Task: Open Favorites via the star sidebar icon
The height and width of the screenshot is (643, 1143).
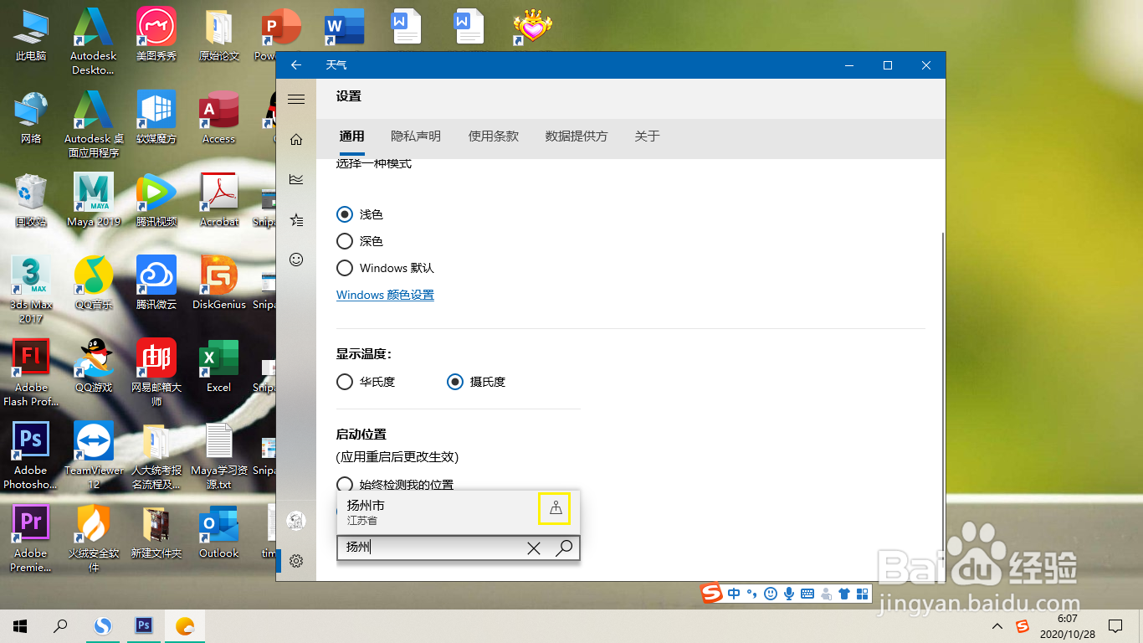Action: point(295,219)
